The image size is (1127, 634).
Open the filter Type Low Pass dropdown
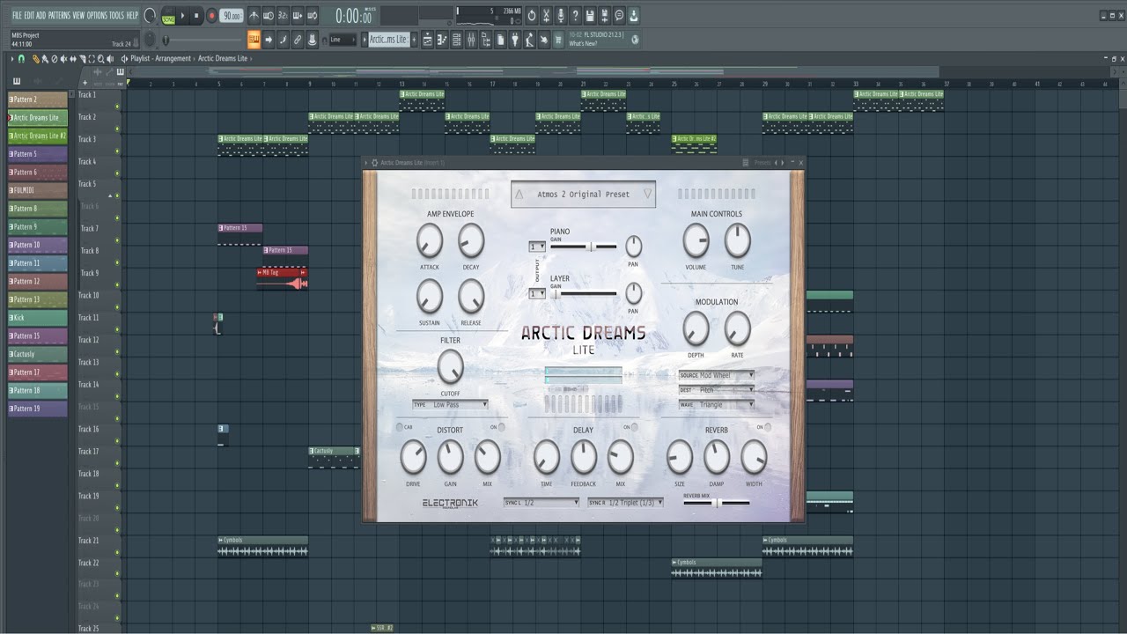click(450, 405)
